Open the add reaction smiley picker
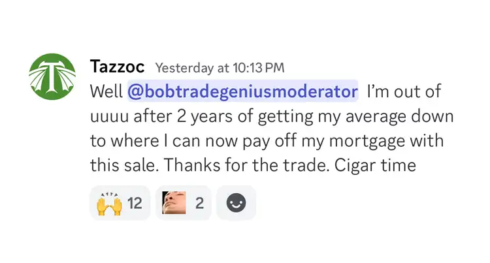The width and height of the screenshot is (490, 263). 236,203
